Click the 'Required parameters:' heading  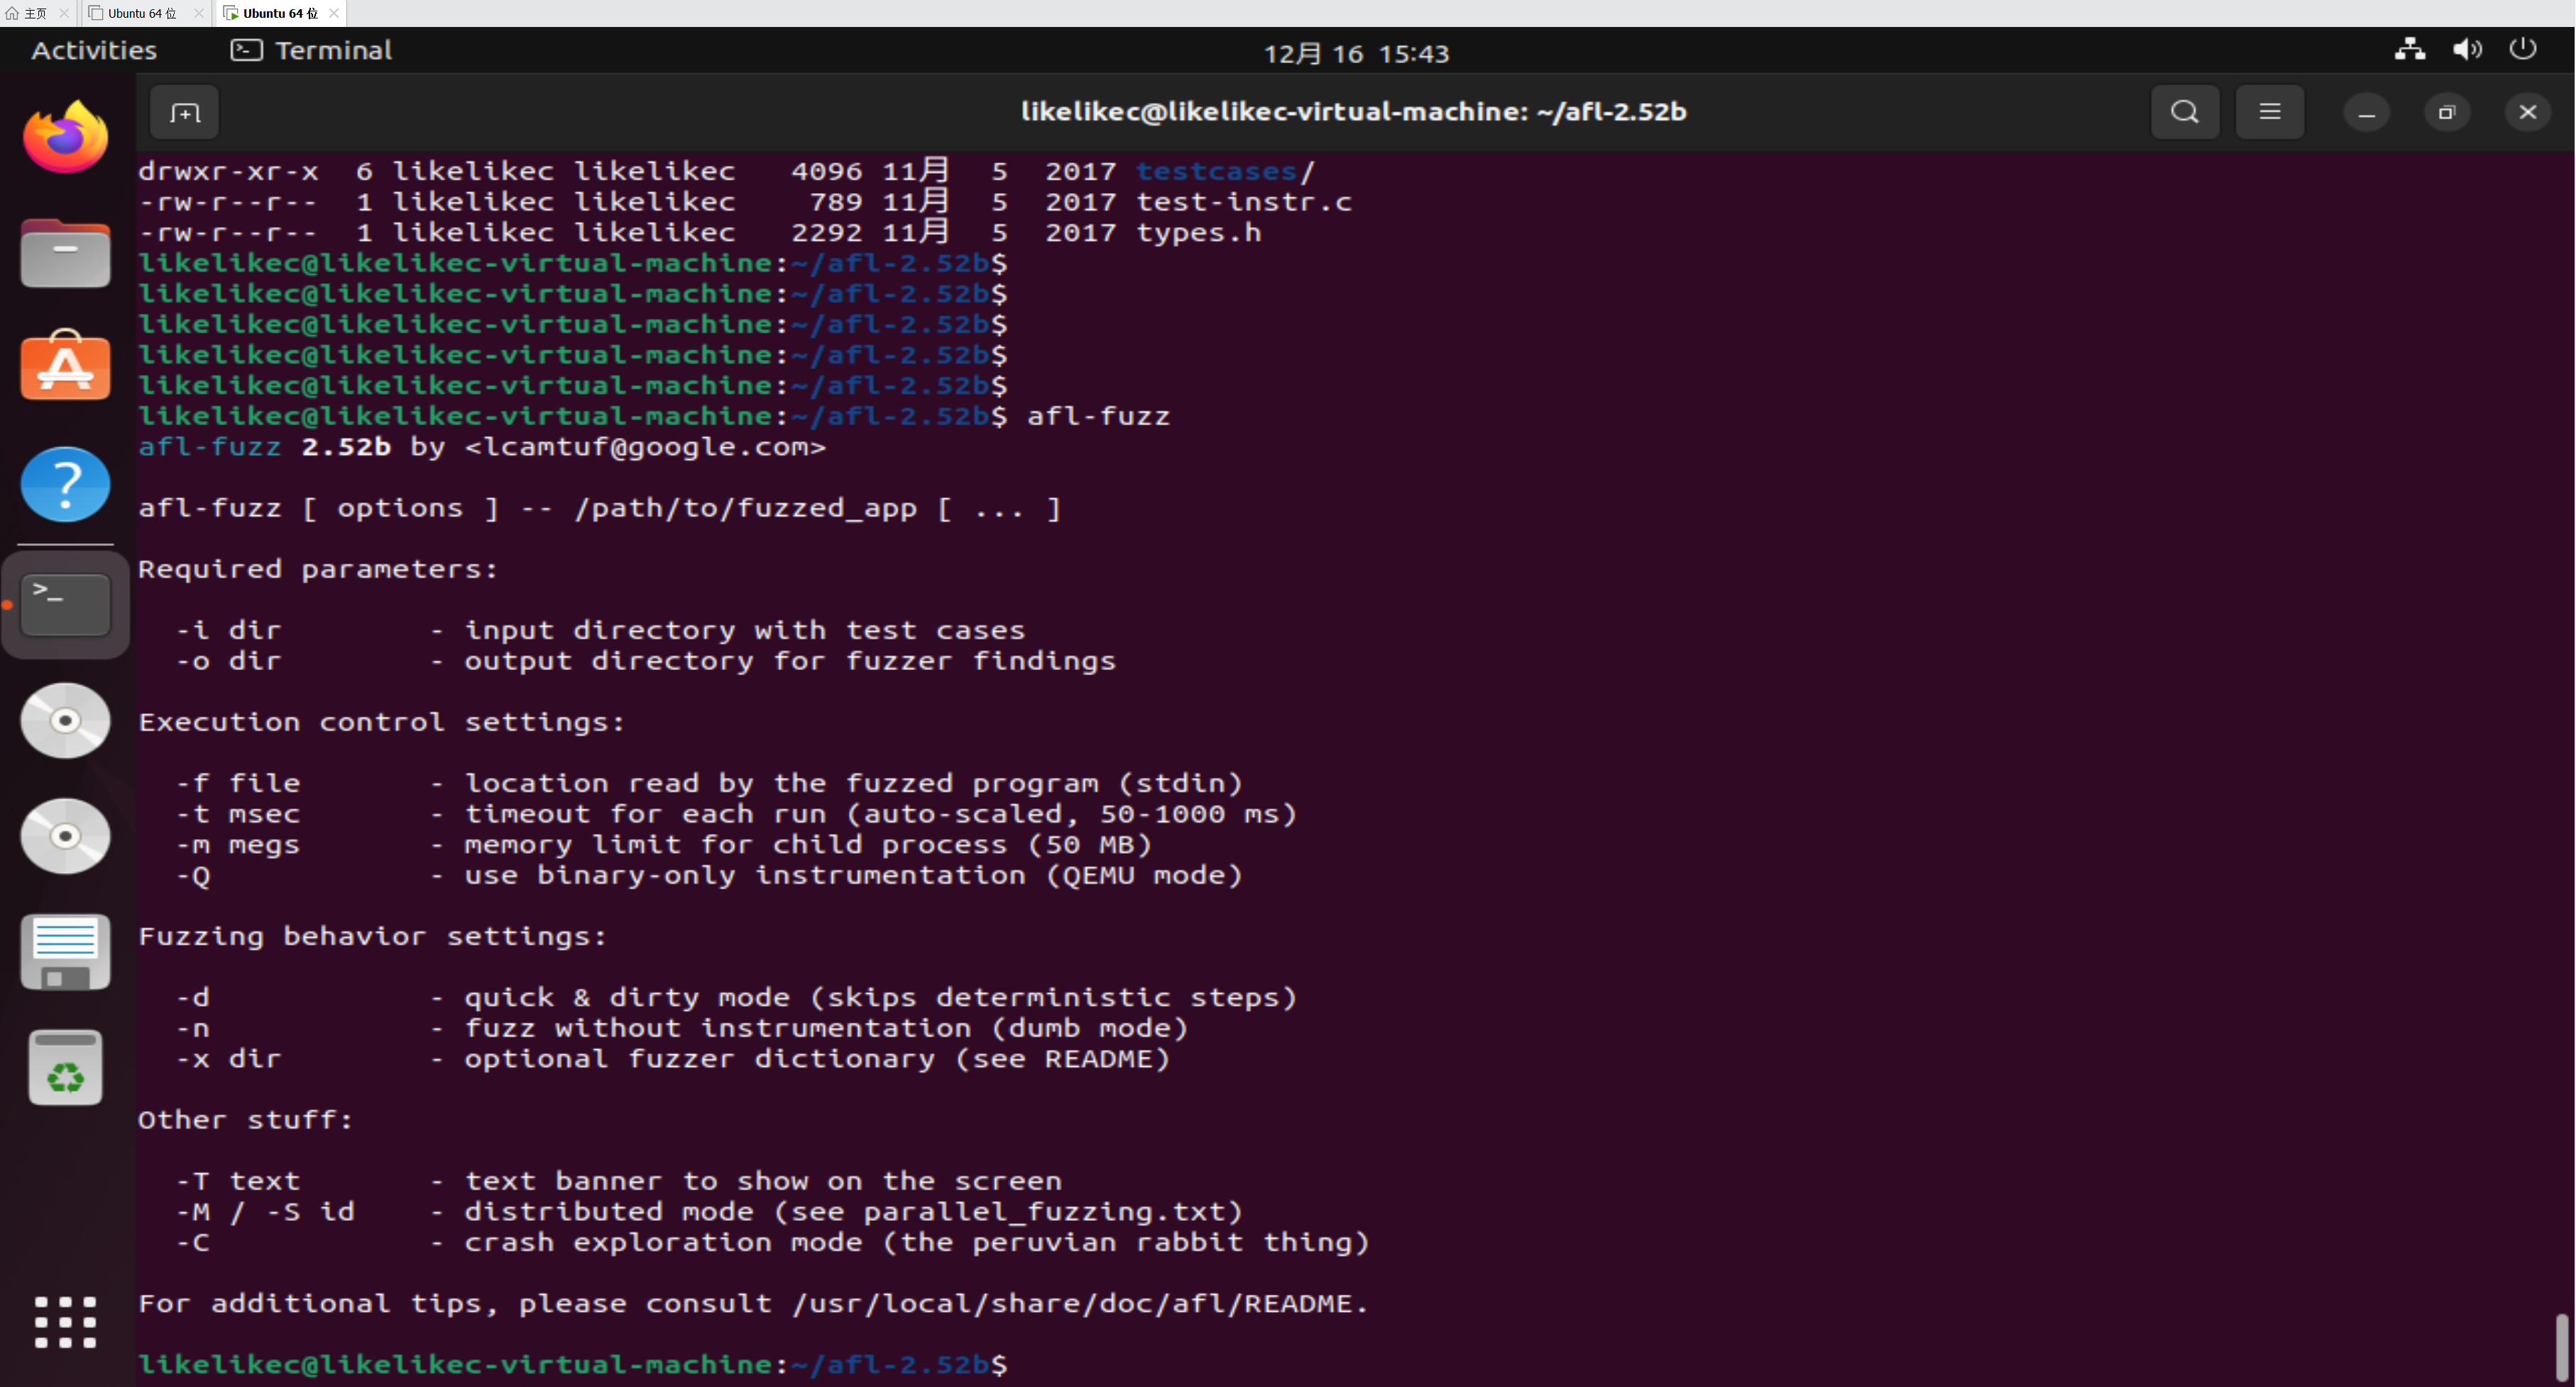tap(317, 569)
